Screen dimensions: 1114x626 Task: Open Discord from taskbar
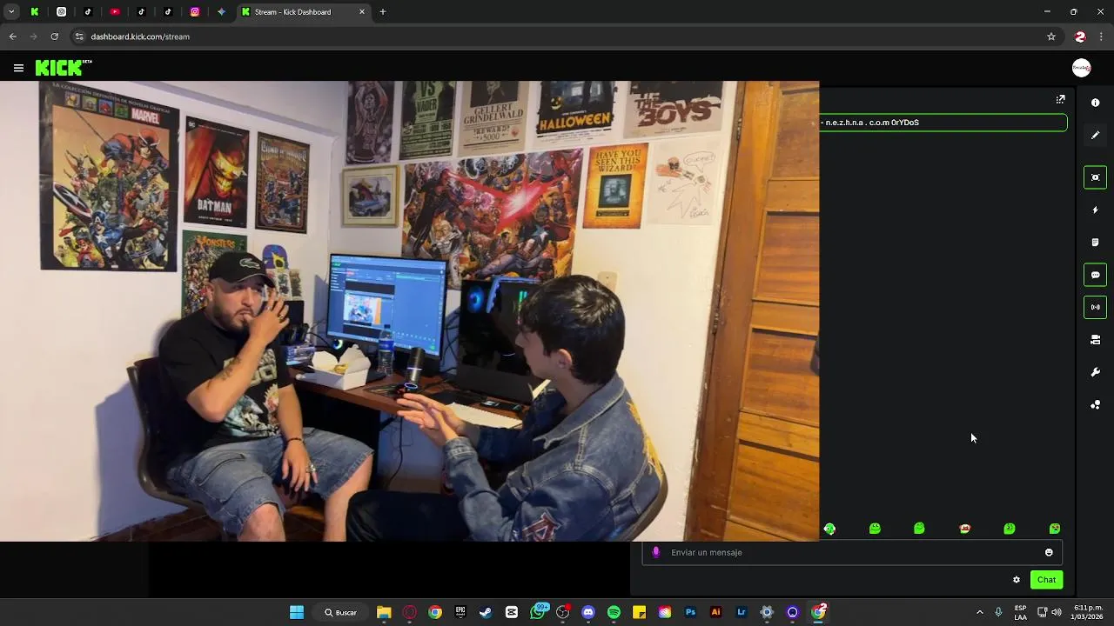[x=588, y=612]
